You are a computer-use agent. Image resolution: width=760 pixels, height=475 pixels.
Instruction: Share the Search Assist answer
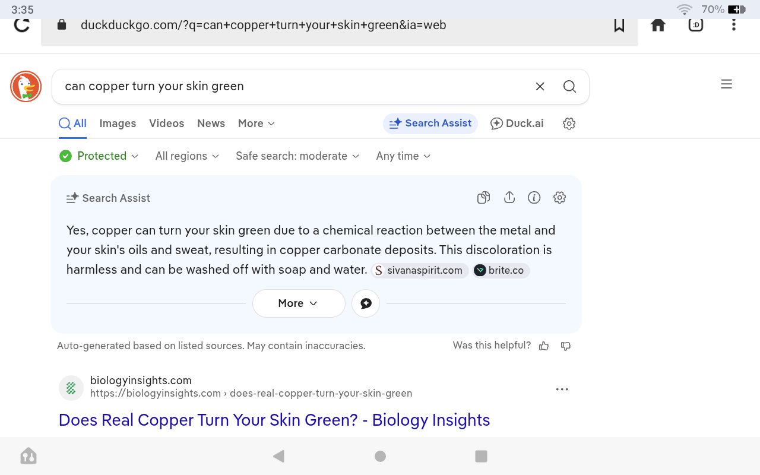pos(509,198)
